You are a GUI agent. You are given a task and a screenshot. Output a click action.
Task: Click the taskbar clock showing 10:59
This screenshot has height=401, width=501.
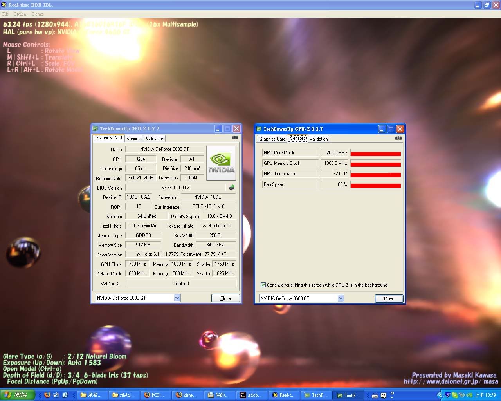click(485, 395)
